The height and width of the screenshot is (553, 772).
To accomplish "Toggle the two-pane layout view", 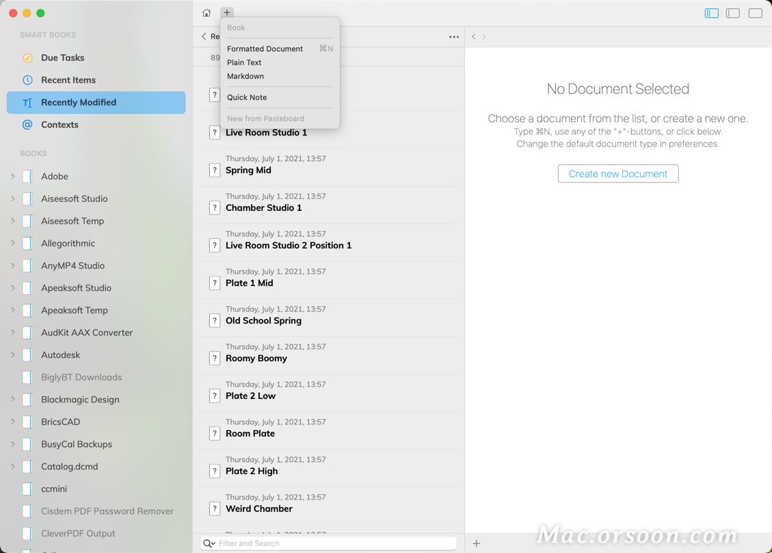I will (711, 13).
